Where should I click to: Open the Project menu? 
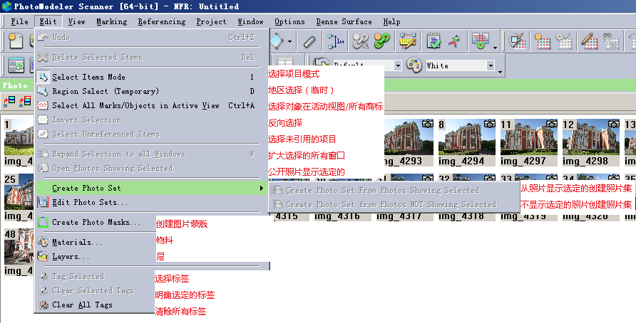click(x=211, y=21)
